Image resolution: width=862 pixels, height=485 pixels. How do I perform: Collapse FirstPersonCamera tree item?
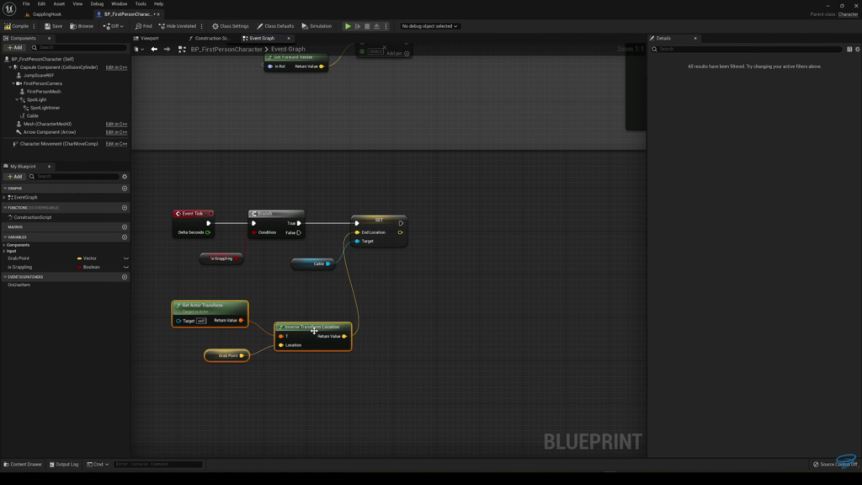[x=13, y=83]
